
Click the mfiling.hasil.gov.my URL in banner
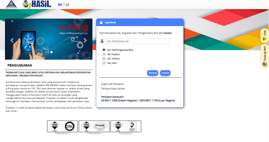pos(73,33)
